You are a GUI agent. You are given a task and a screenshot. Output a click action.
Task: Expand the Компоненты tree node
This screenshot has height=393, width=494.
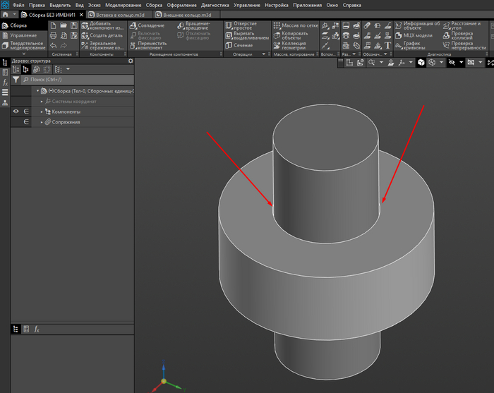[x=42, y=111]
